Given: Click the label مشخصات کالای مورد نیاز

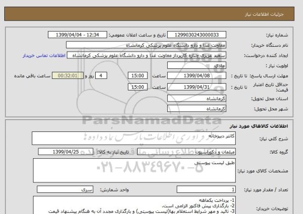Looking at the screenshot, I should coord(263,171).
